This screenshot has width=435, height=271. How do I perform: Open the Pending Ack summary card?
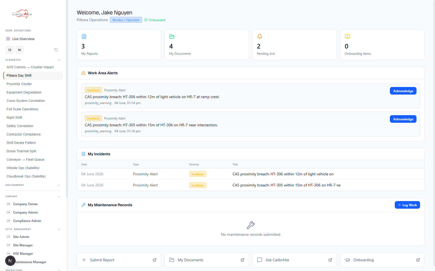coord(294,45)
